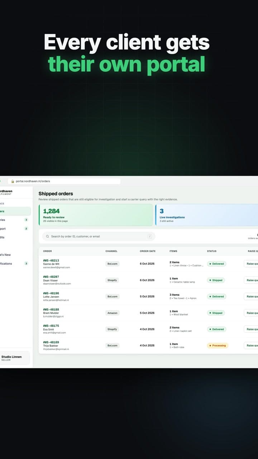Click "25 visible in this page" text

55,221
